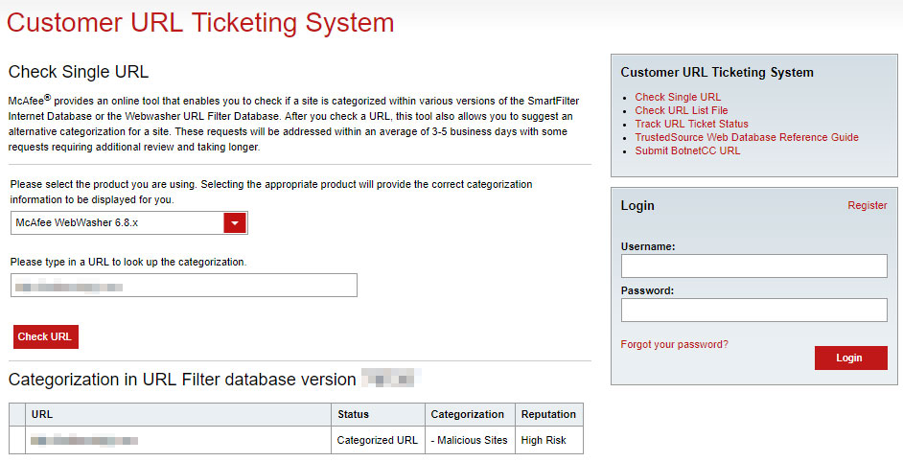This screenshot has width=903, height=462.
Task: Click the Categorization in URL Filter database heading
Action: (x=182, y=380)
